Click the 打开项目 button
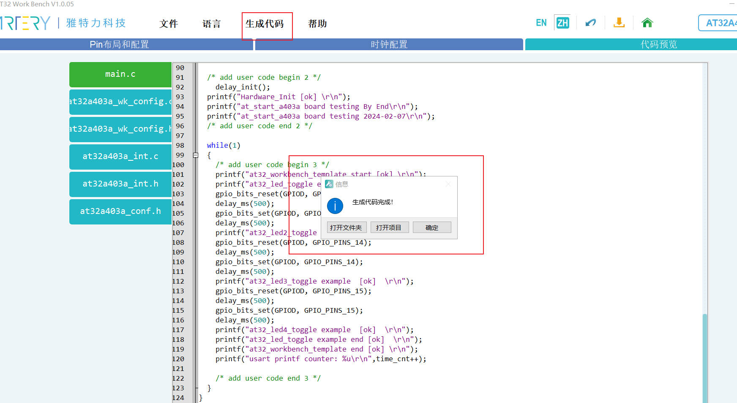737x403 pixels. pos(389,227)
